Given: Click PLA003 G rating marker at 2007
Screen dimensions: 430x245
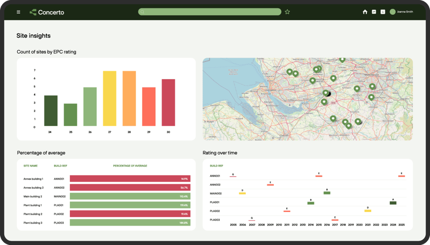Looking at the screenshot, I should (x=252, y=220).
